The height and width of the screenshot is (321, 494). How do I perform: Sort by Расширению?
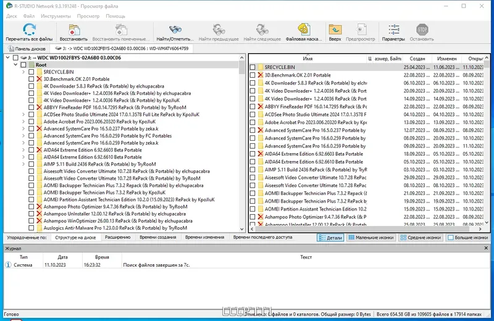(x=117, y=237)
